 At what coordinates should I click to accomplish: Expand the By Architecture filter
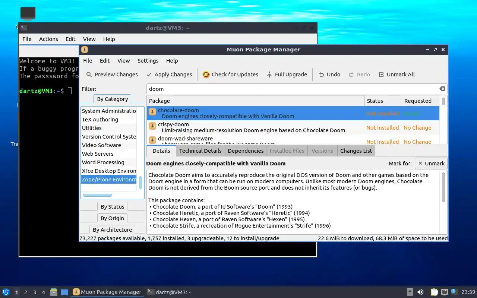point(112,230)
